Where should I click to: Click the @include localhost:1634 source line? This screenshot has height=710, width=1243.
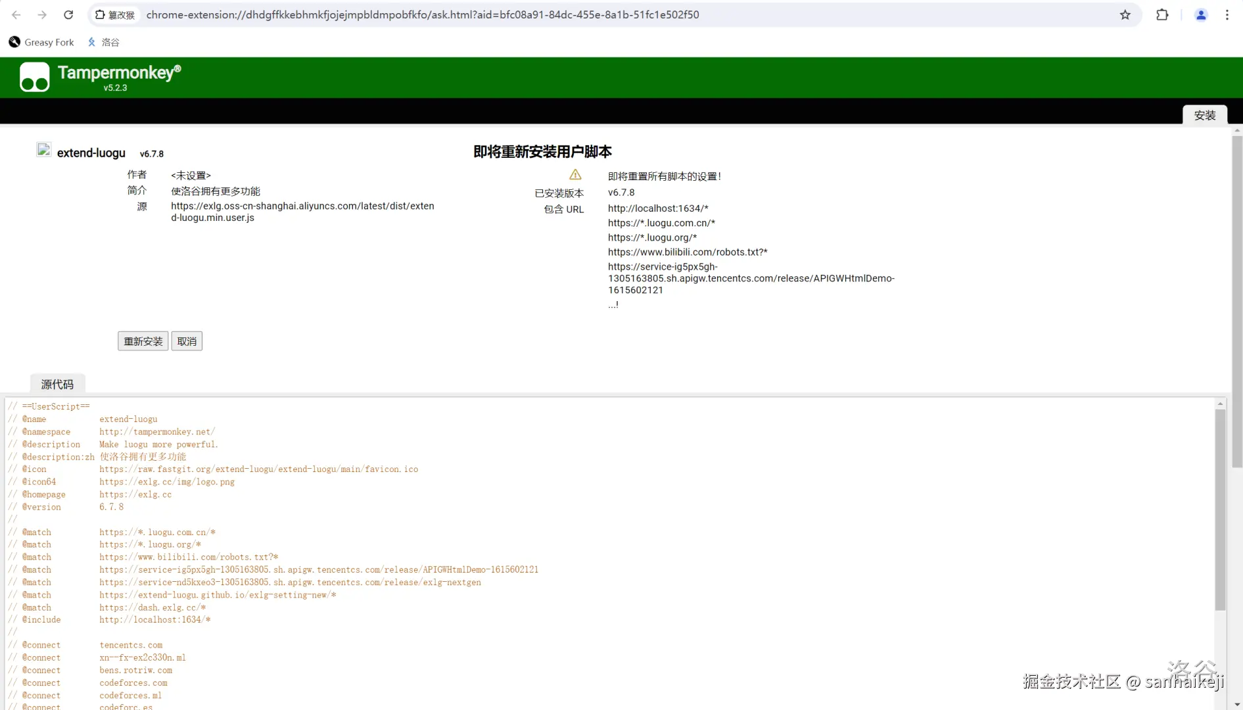pos(109,620)
